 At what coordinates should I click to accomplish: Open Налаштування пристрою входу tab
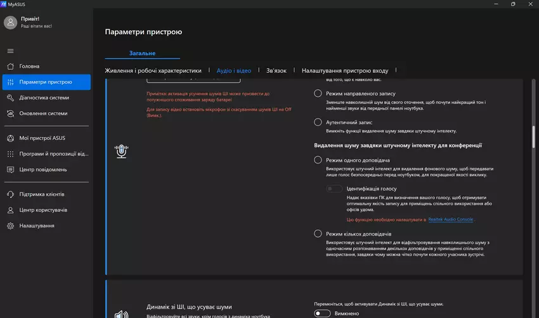click(x=345, y=71)
